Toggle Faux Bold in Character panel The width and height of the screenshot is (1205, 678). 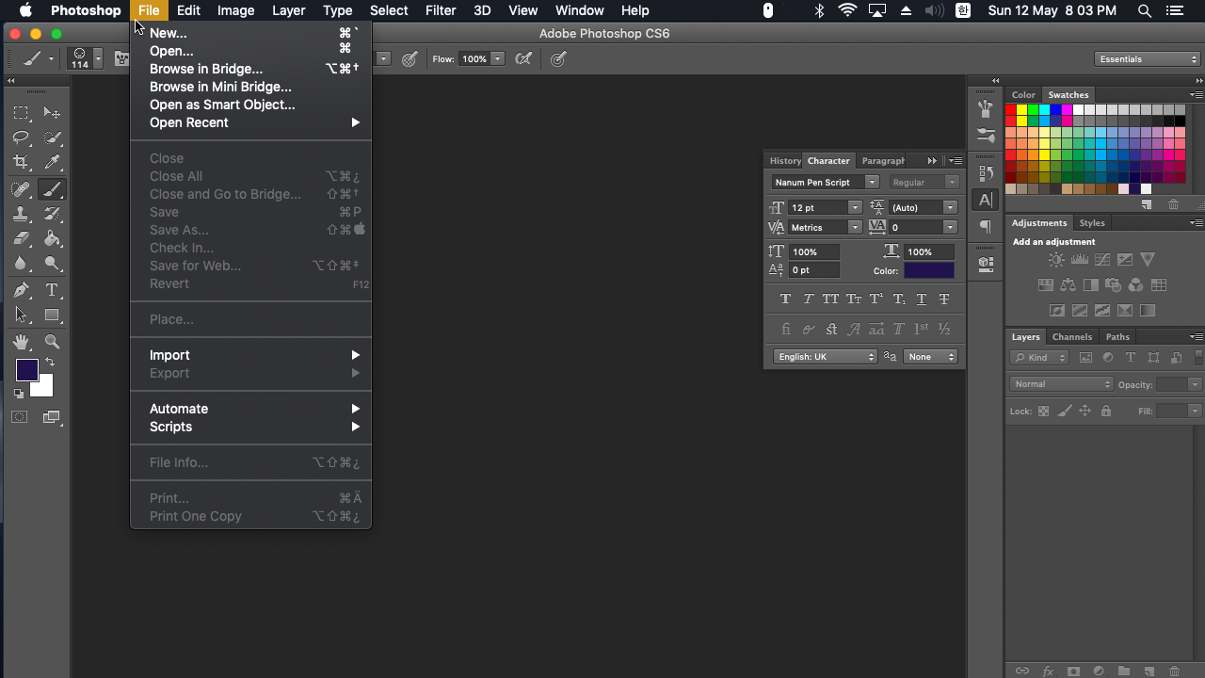785,299
